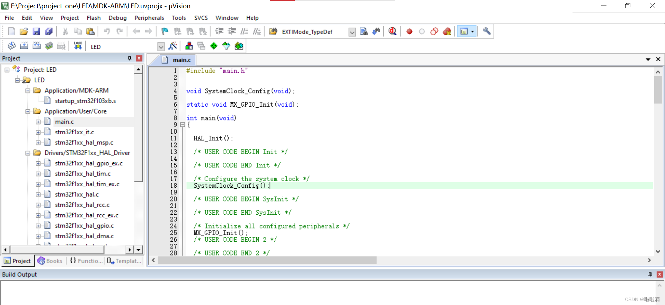Close the Build Output panel
Image resolution: width=665 pixels, height=305 pixels.
coord(660,274)
